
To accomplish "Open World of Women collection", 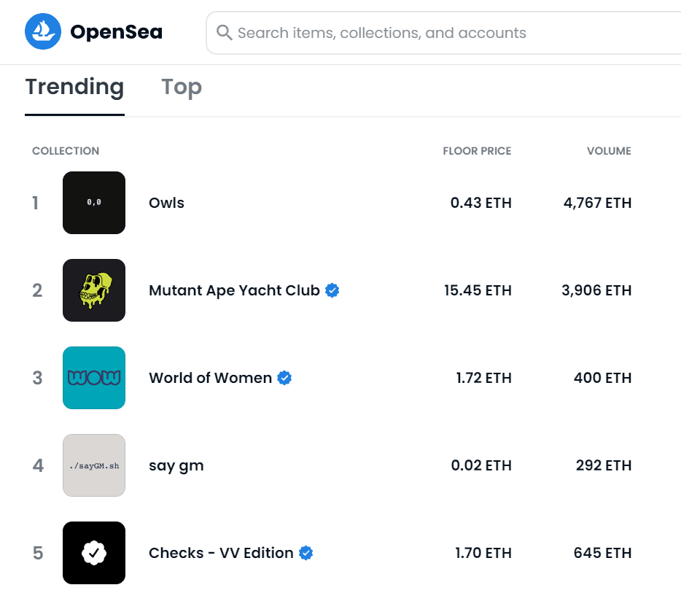I will [210, 378].
